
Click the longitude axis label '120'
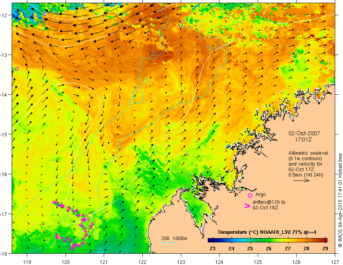(65, 262)
